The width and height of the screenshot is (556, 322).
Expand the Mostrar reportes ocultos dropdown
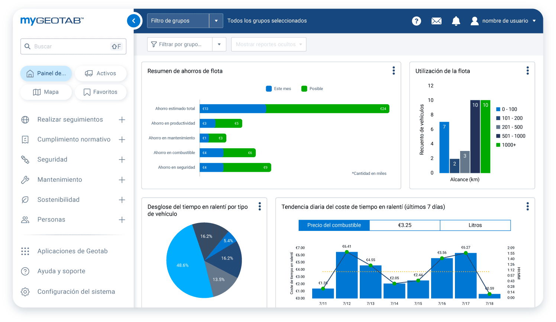[269, 44]
